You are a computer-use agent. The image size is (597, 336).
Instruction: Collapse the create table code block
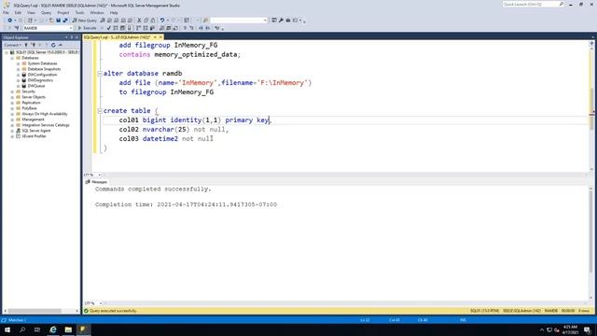click(100, 110)
